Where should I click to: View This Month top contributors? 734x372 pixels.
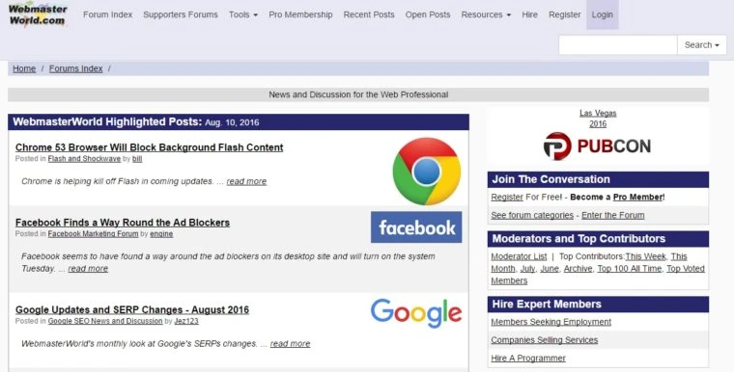pos(503,269)
